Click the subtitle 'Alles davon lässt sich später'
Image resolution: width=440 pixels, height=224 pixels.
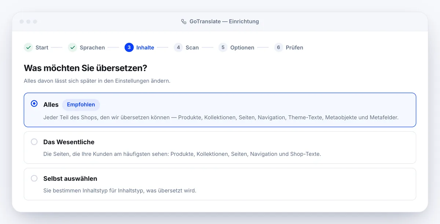click(97, 81)
